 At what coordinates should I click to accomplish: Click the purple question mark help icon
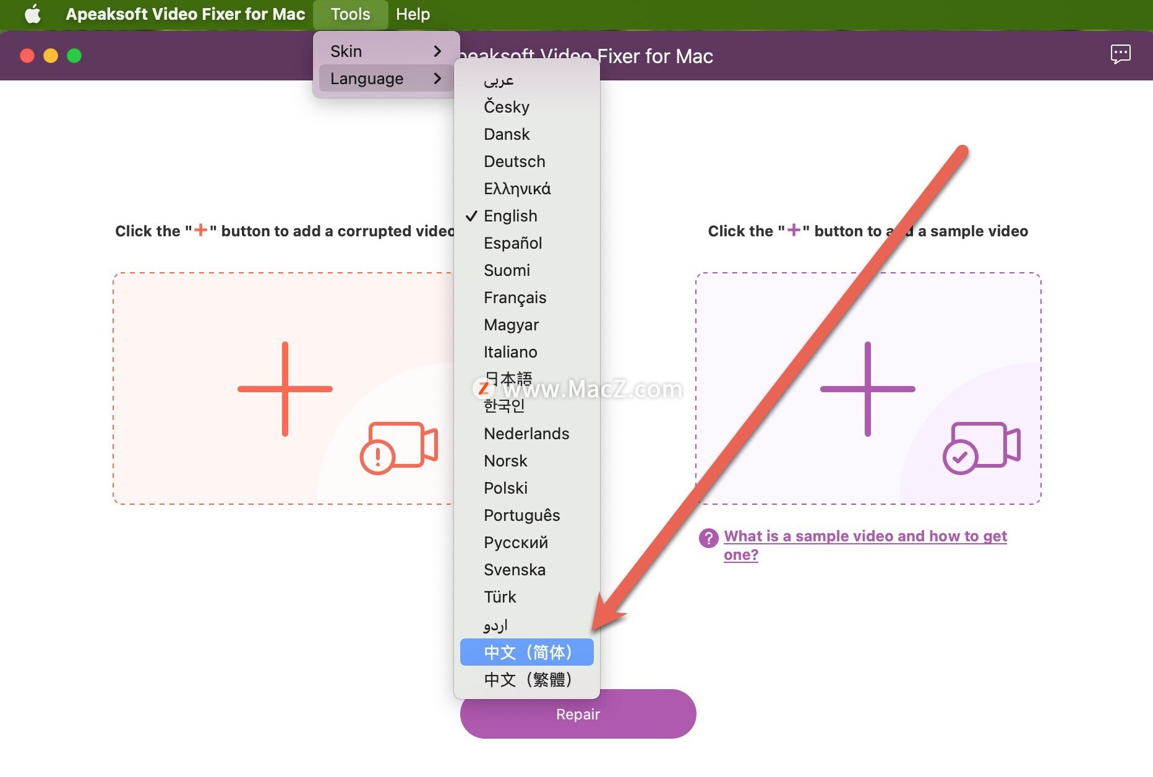click(x=708, y=538)
